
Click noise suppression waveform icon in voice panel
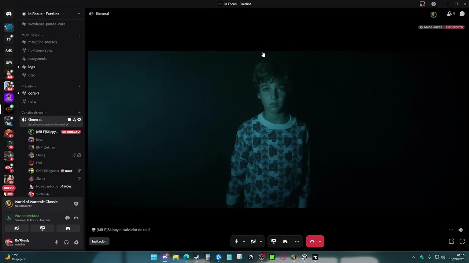point(67,218)
